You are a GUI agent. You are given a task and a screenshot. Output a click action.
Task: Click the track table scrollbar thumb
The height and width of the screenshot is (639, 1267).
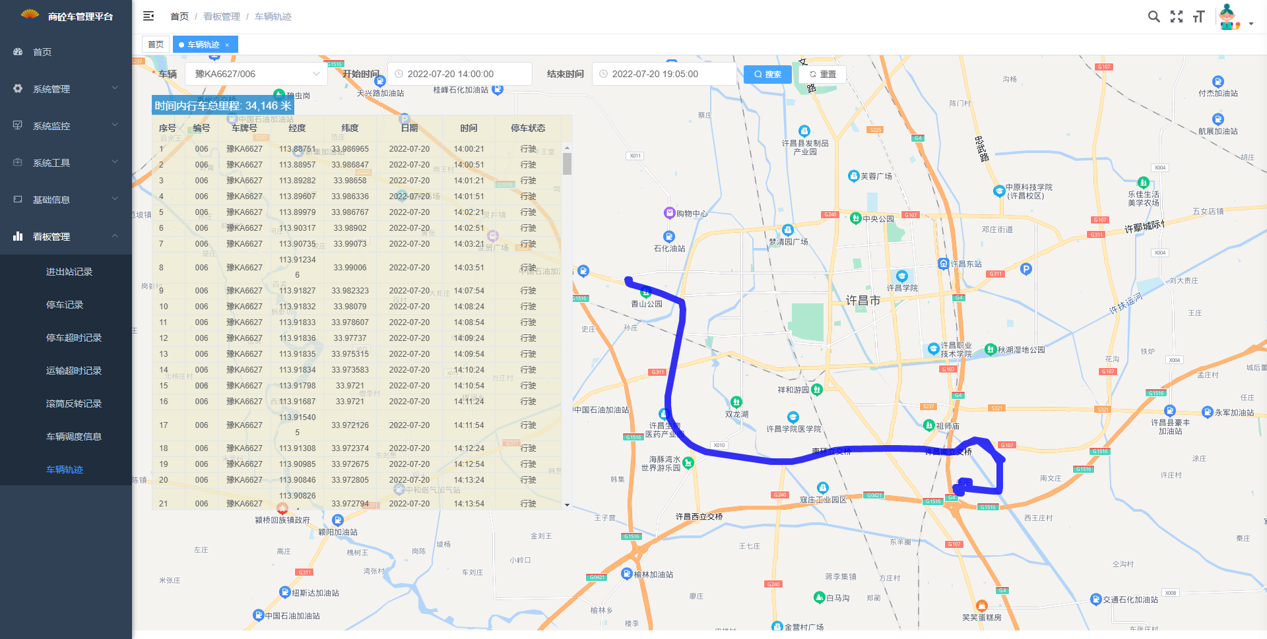pos(567,163)
